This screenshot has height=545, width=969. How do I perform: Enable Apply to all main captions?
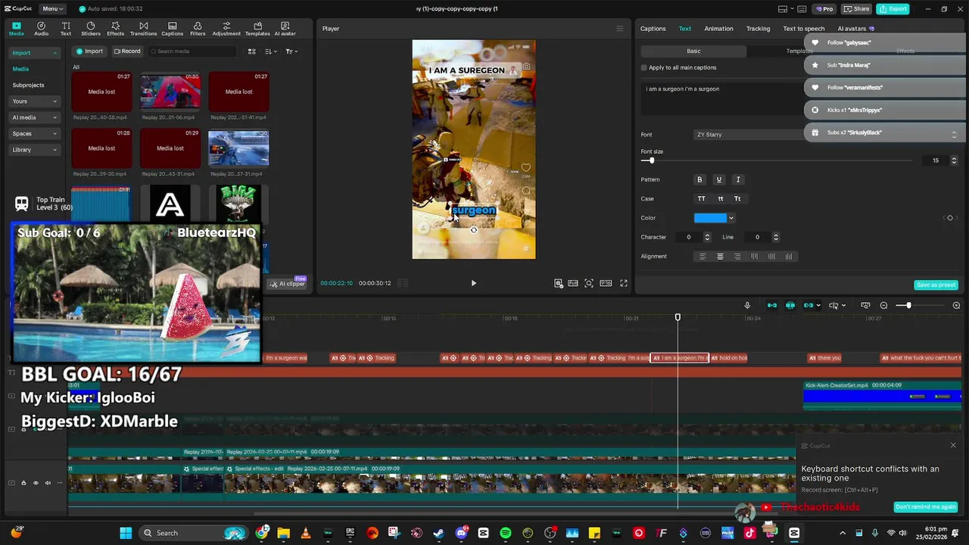pos(644,67)
